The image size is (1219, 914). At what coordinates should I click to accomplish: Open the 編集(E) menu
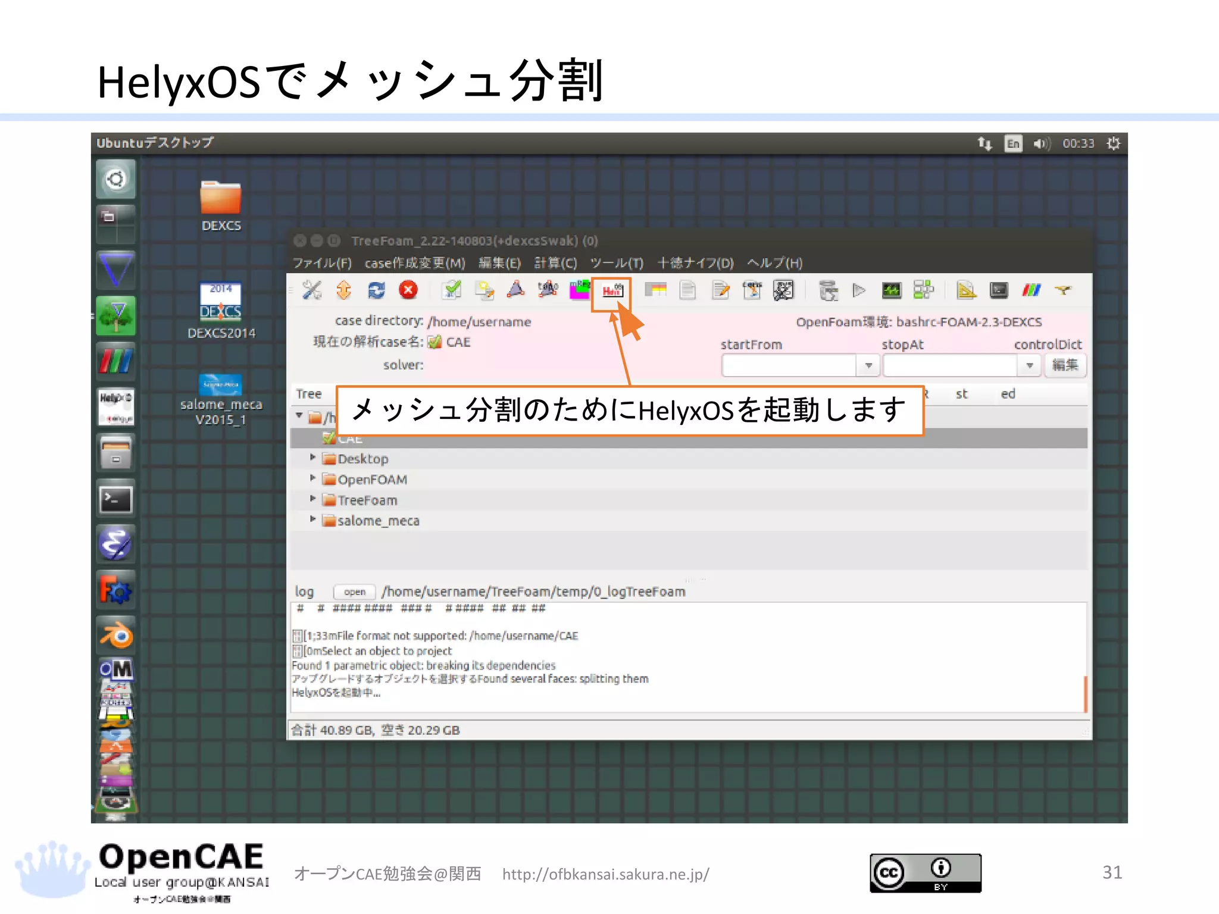pos(499,263)
